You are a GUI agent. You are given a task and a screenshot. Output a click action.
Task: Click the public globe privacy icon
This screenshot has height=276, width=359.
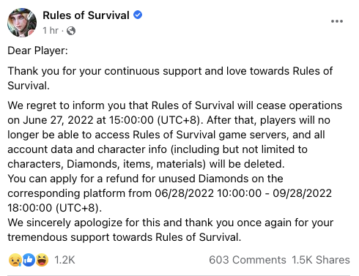71,31
